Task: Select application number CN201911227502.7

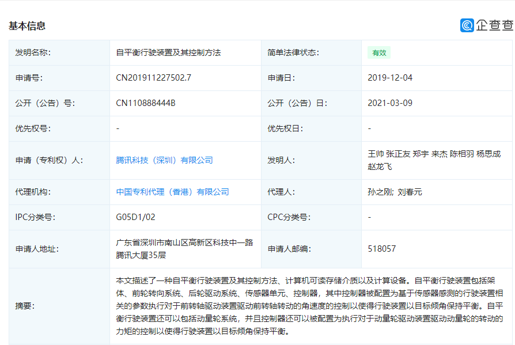Action: [x=153, y=78]
